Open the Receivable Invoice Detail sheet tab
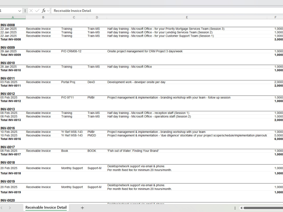The image size is (283, 212). pyautogui.click(x=46, y=207)
